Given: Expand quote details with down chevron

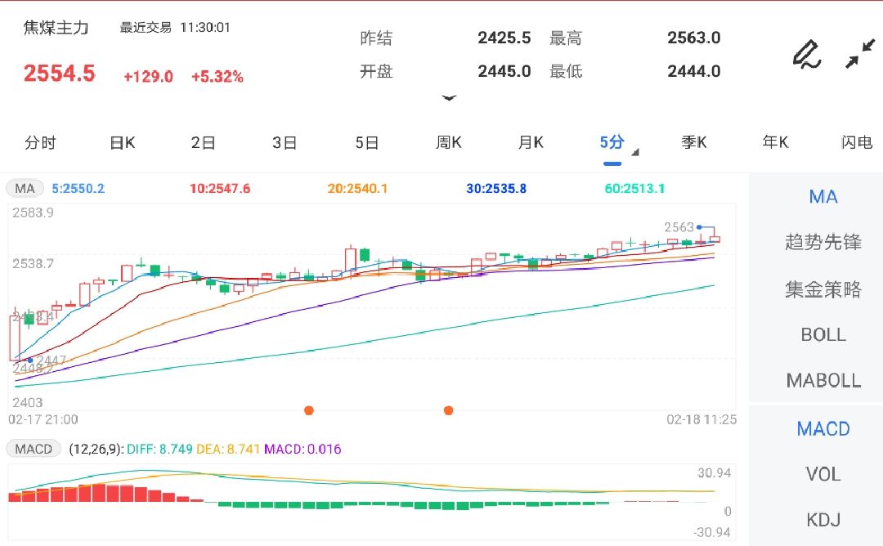Looking at the screenshot, I should pyautogui.click(x=449, y=98).
